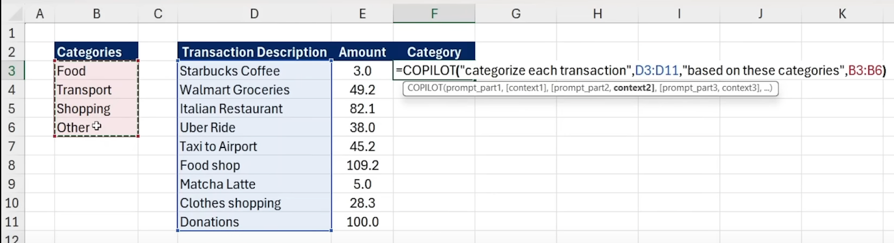Screen dimensions: 894x243
Task: Click the amount 49.2 cell
Action: (x=362, y=90)
